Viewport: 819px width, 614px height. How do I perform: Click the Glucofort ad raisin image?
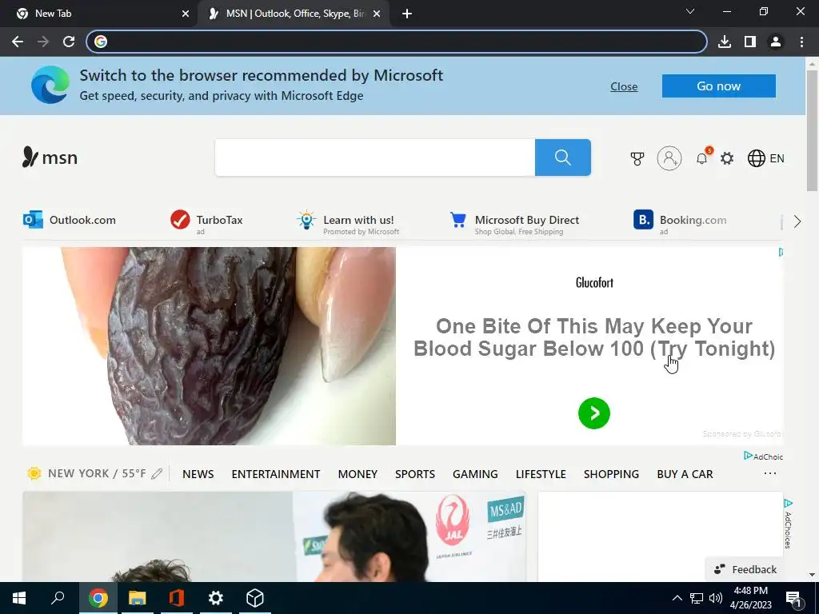(209, 346)
